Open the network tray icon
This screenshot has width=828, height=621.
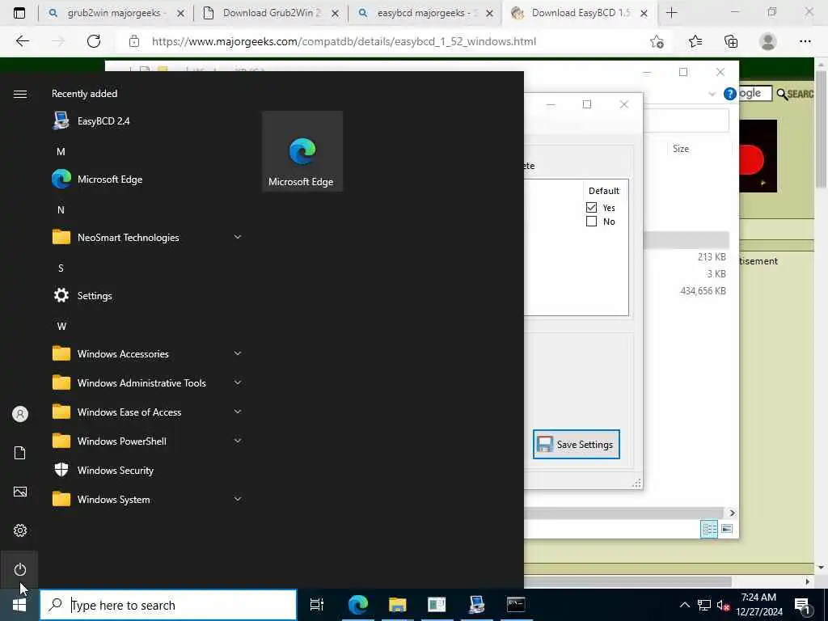click(x=704, y=605)
